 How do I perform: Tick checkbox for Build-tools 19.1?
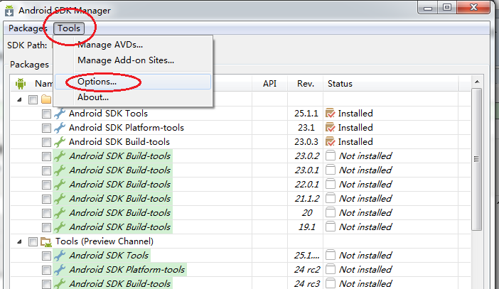coord(46,227)
